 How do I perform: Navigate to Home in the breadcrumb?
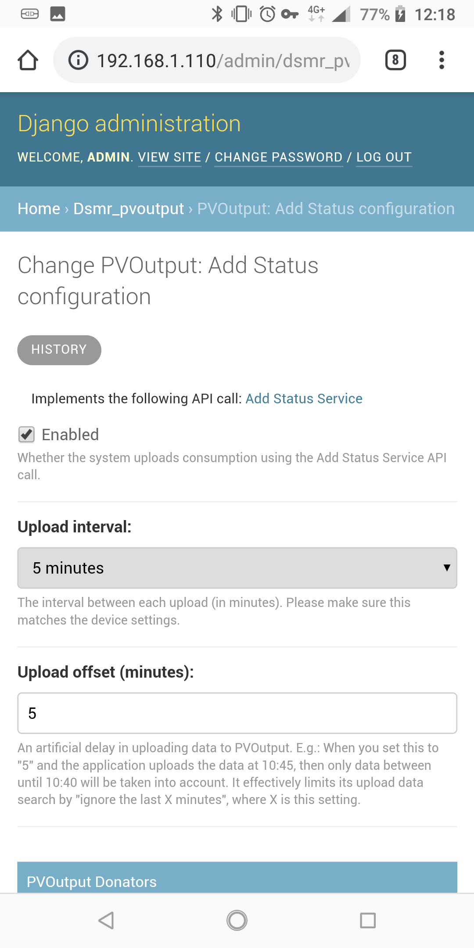click(39, 209)
